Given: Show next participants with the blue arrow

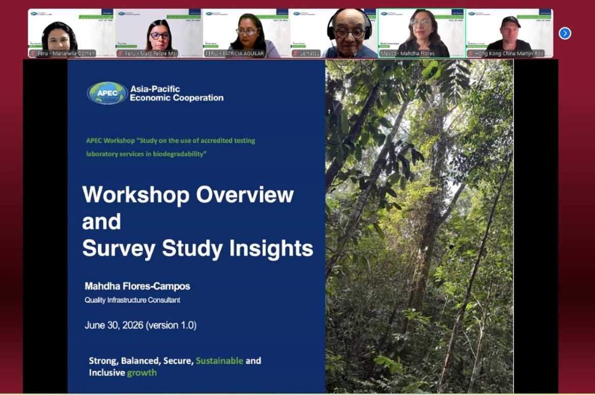Looking at the screenshot, I should (564, 34).
